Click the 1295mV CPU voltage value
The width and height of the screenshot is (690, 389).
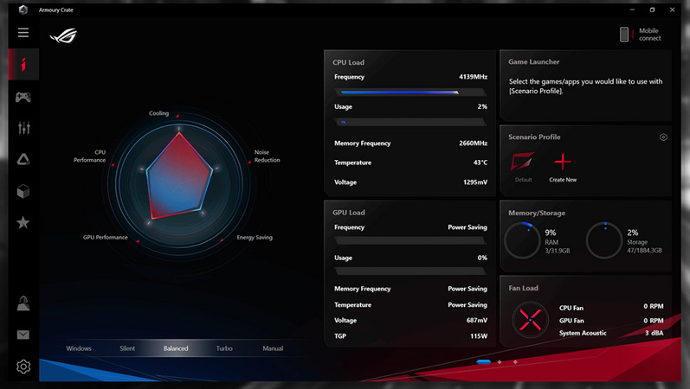click(x=475, y=182)
